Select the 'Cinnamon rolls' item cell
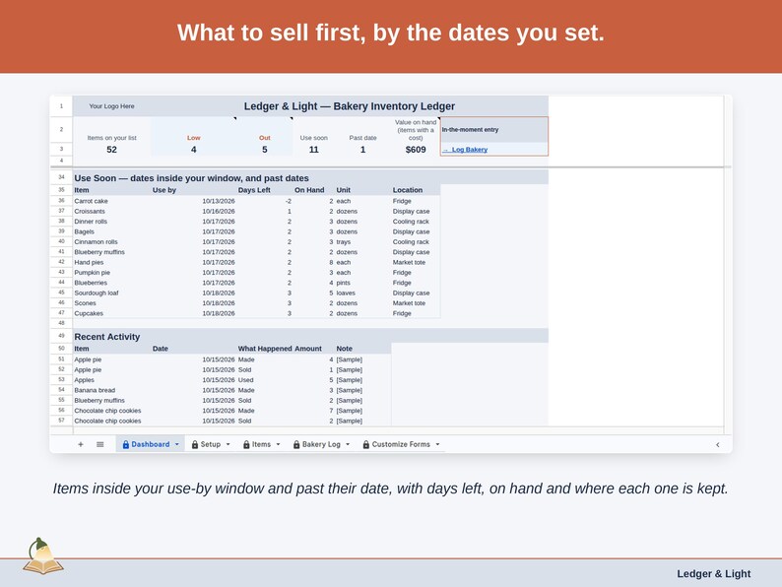The height and width of the screenshot is (587, 782). point(111,242)
